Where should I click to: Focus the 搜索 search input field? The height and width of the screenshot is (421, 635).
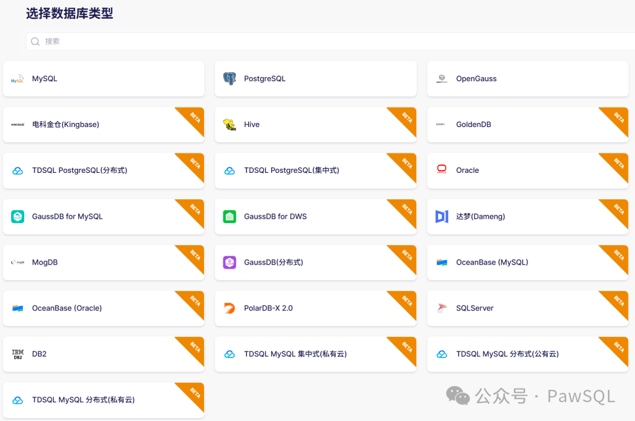tap(330, 41)
